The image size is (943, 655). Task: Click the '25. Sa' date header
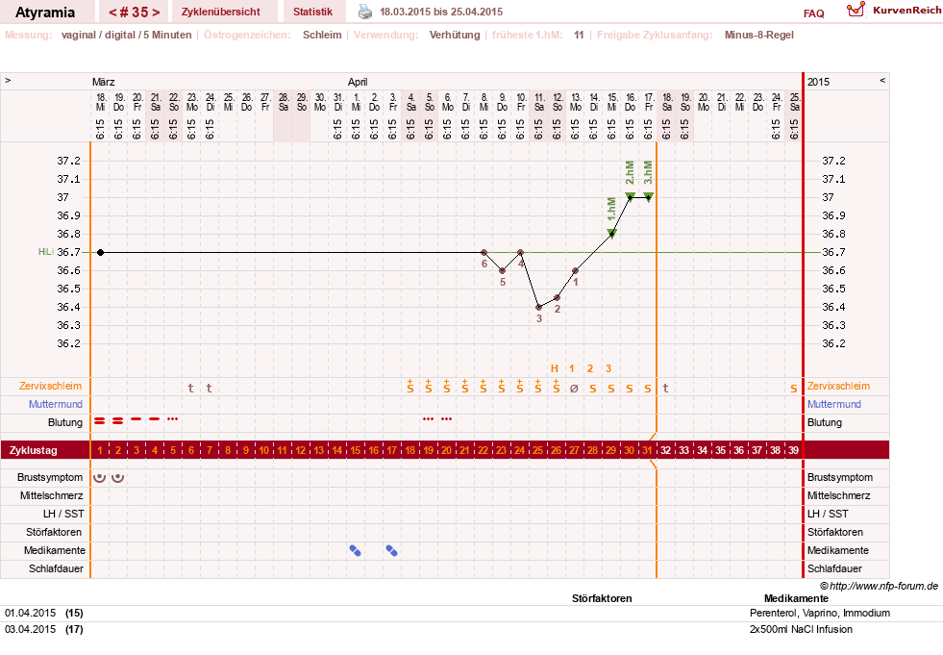click(x=794, y=102)
